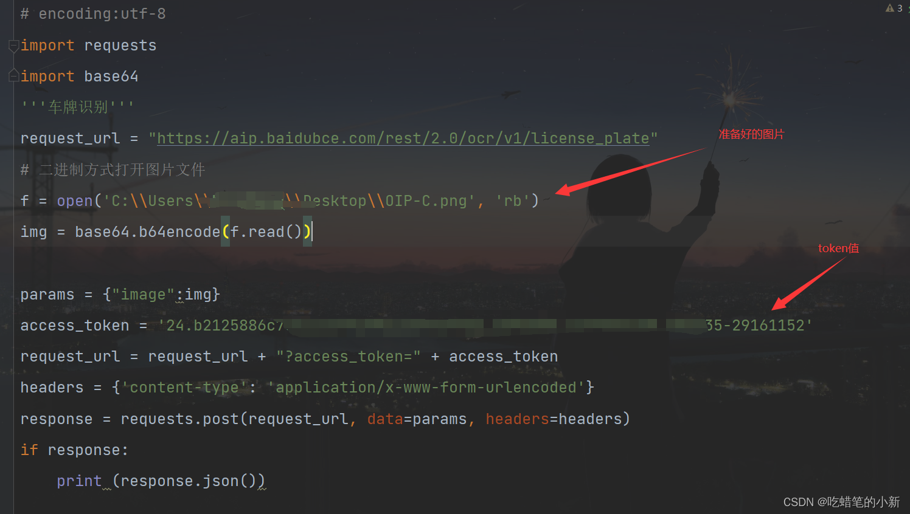Screen dimensions: 910x514
Task: Click the '?access_token=' string literal
Action: click(x=349, y=357)
